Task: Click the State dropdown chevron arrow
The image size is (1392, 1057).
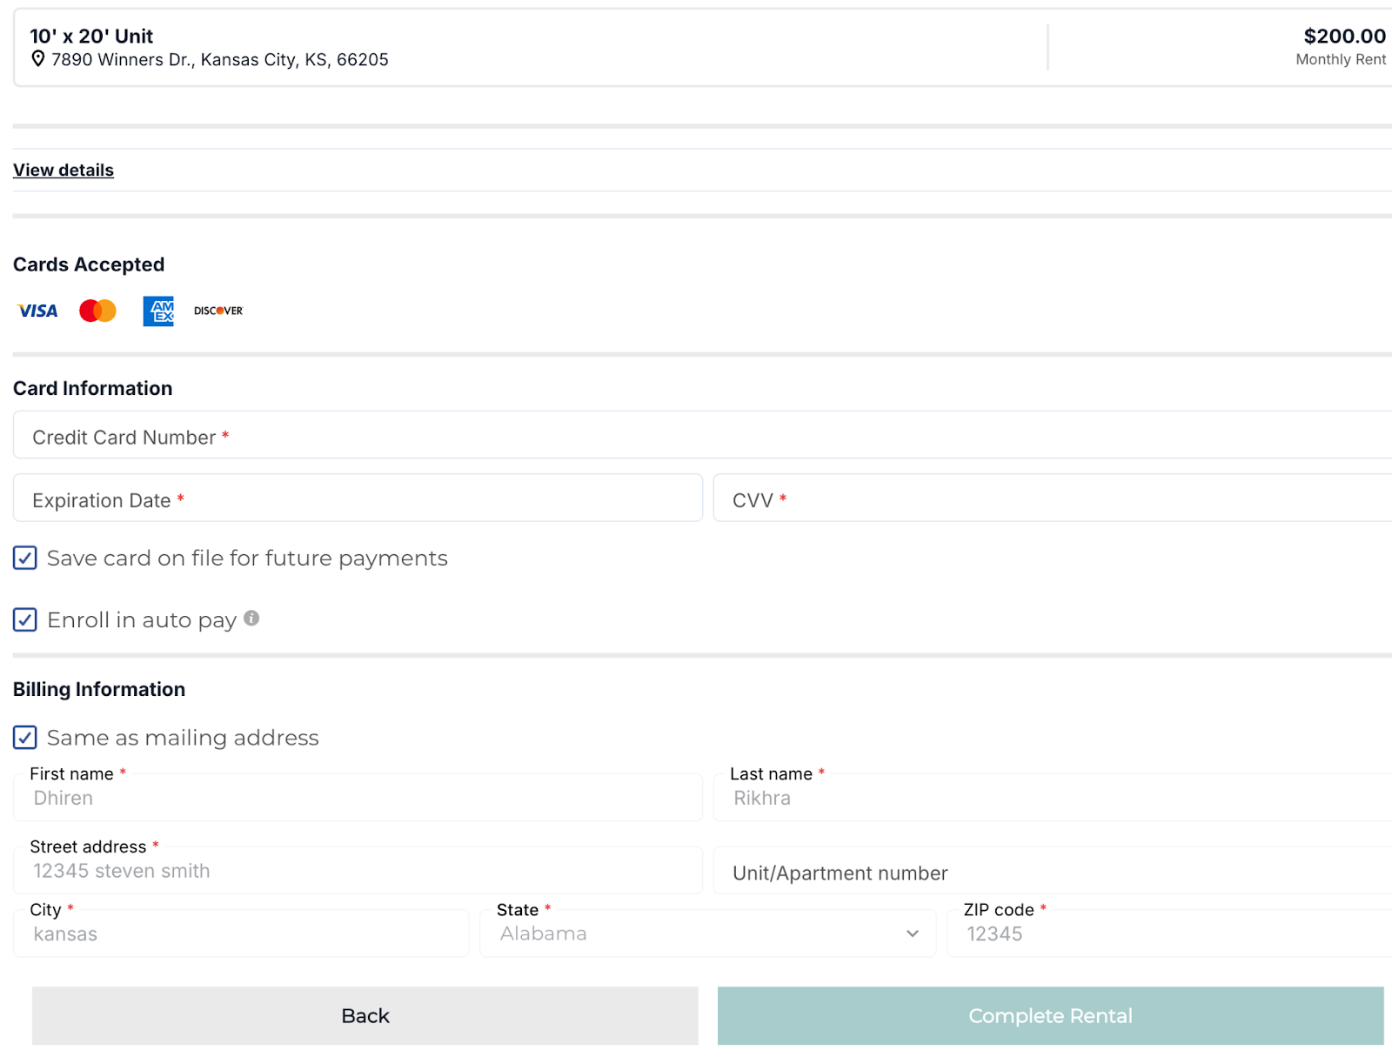Action: point(913,933)
